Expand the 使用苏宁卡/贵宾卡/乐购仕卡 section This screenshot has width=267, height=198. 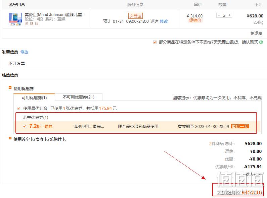[x=10, y=138]
